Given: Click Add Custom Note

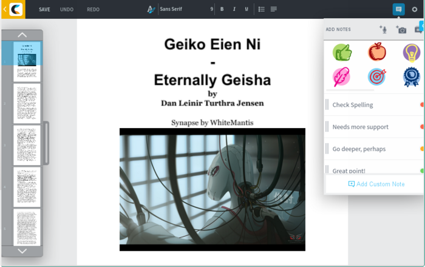Looking at the screenshot, I should click(376, 184).
